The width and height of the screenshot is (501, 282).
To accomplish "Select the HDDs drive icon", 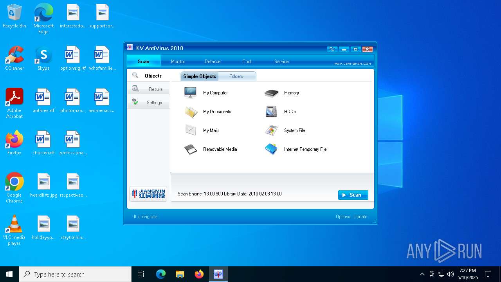I will click(271, 112).
